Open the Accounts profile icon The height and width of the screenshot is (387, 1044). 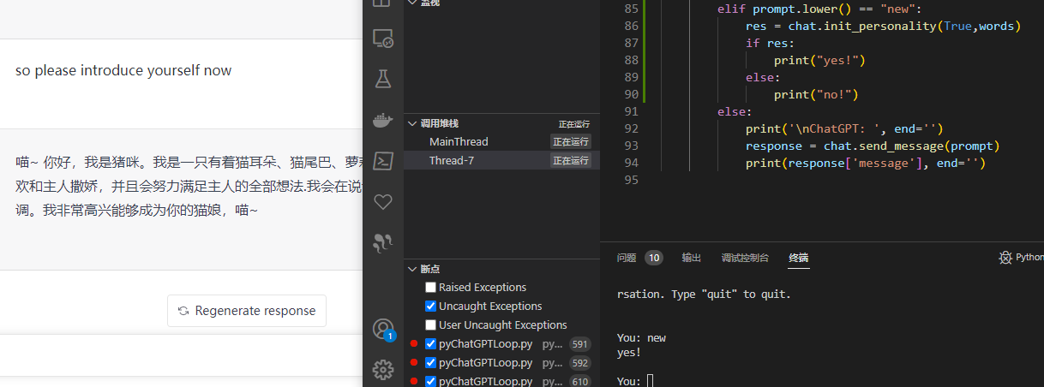tap(382, 329)
